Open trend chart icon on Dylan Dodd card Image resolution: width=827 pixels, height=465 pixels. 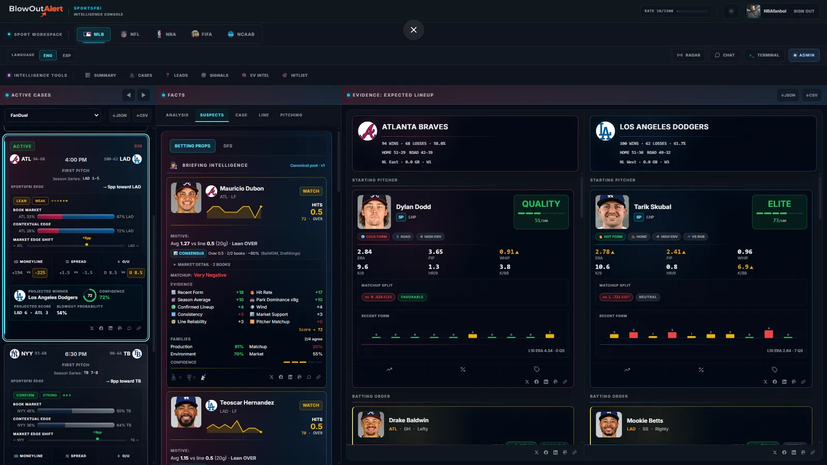point(389,369)
